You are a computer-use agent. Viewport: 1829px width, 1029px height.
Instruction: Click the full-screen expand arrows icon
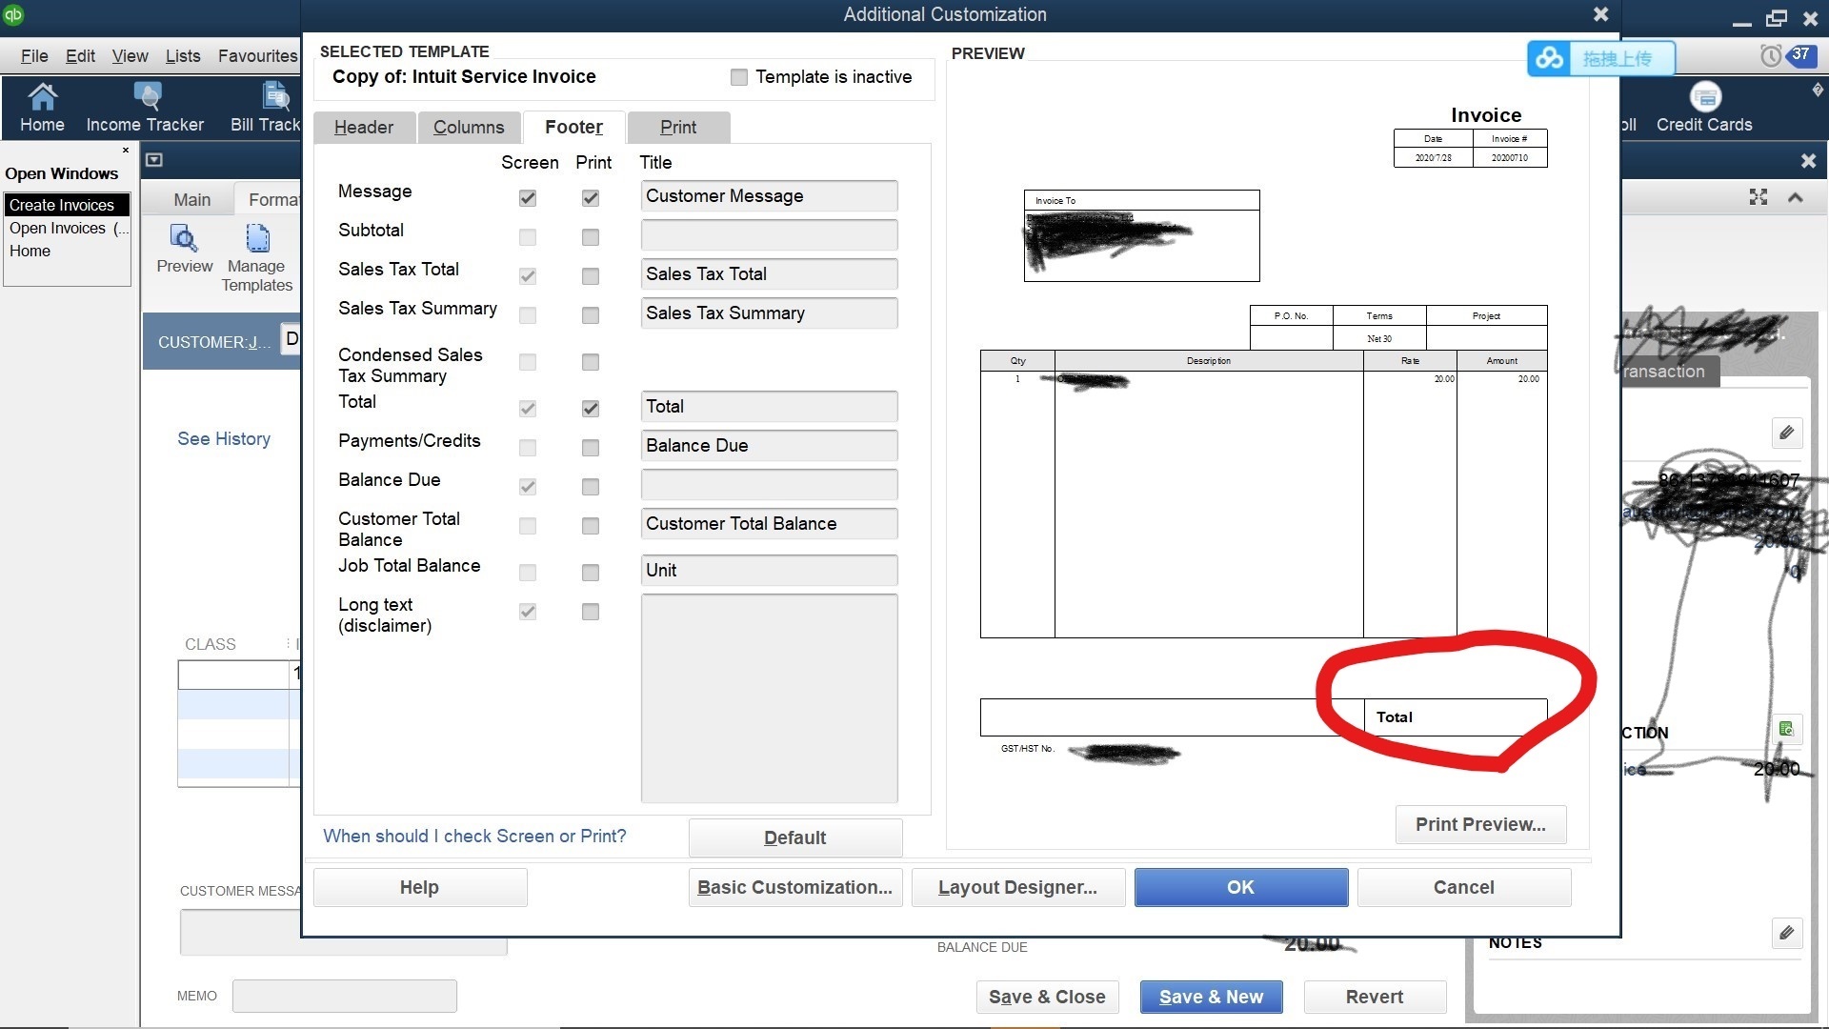[1759, 197]
